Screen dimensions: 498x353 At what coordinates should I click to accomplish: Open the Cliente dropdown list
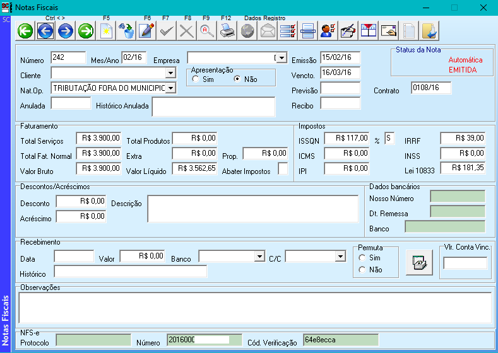170,74
